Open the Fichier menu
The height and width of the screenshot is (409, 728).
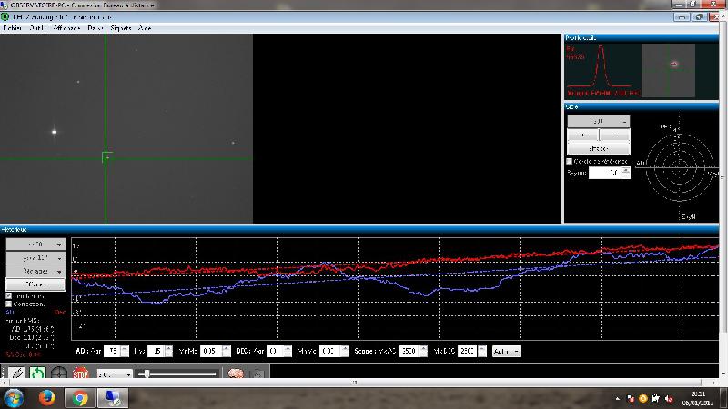13,28
